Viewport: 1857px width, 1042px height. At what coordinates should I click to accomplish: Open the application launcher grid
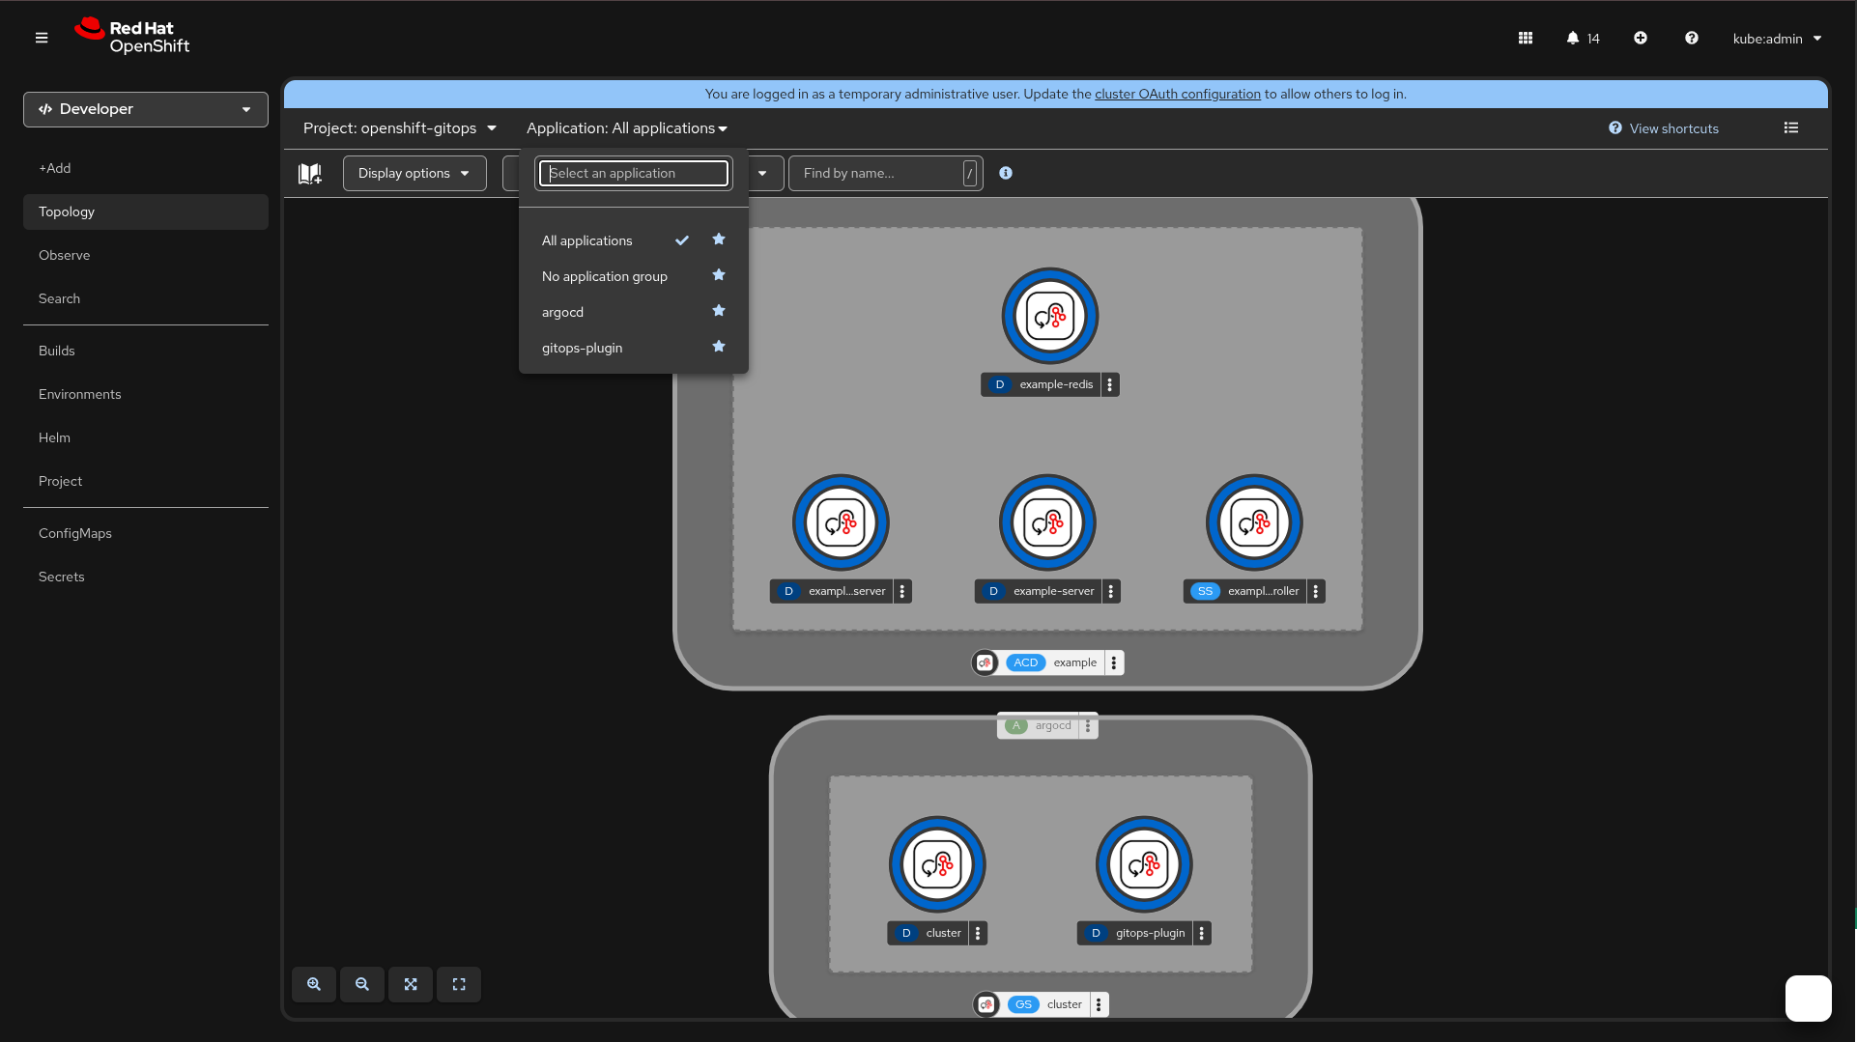point(1526,38)
